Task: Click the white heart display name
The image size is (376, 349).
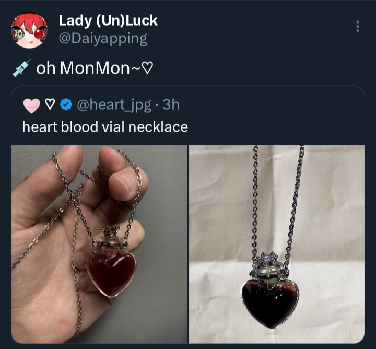Action: coord(50,104)
